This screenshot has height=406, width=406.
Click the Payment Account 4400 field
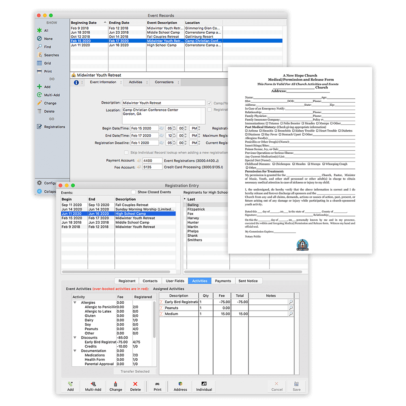pos(152,160)
